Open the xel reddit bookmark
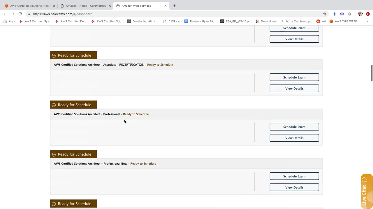The image size is (373, 209). [x=321, y=21]
